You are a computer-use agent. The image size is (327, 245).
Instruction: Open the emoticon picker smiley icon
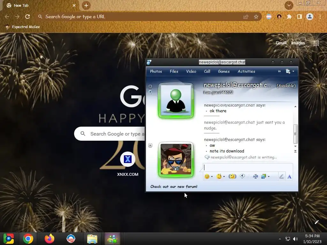207,176
